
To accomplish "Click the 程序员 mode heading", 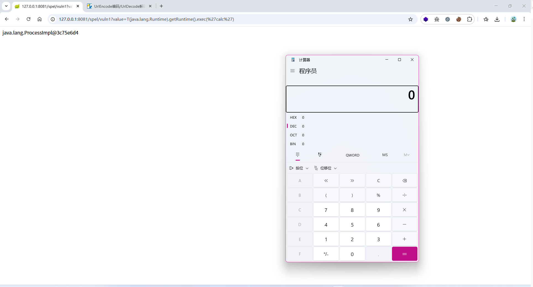I will [x=308, y=71].
